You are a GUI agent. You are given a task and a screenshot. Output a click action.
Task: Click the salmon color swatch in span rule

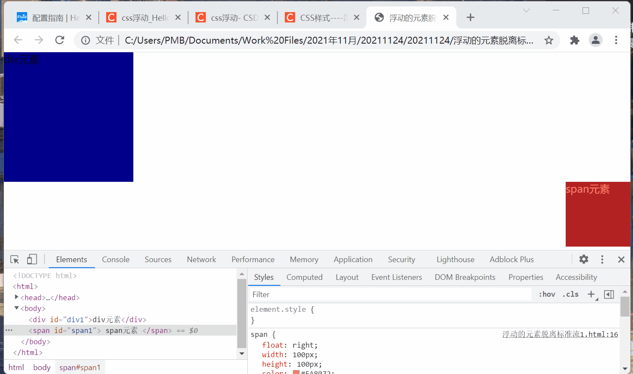pos(296,372)
